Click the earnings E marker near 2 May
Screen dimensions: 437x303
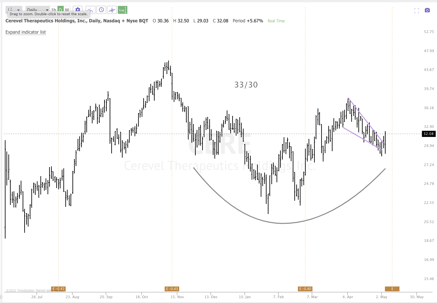[392, 288]
